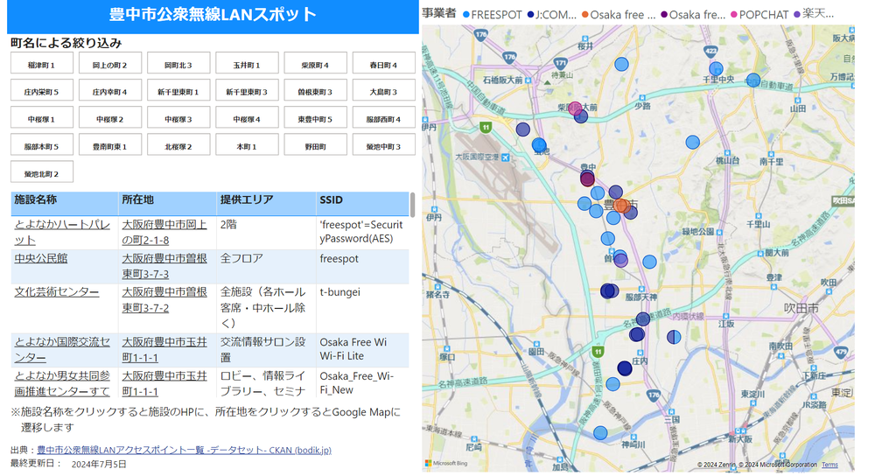
Task: Select the violet 楽天 marker near 曽根
Action: pos(621,260)
